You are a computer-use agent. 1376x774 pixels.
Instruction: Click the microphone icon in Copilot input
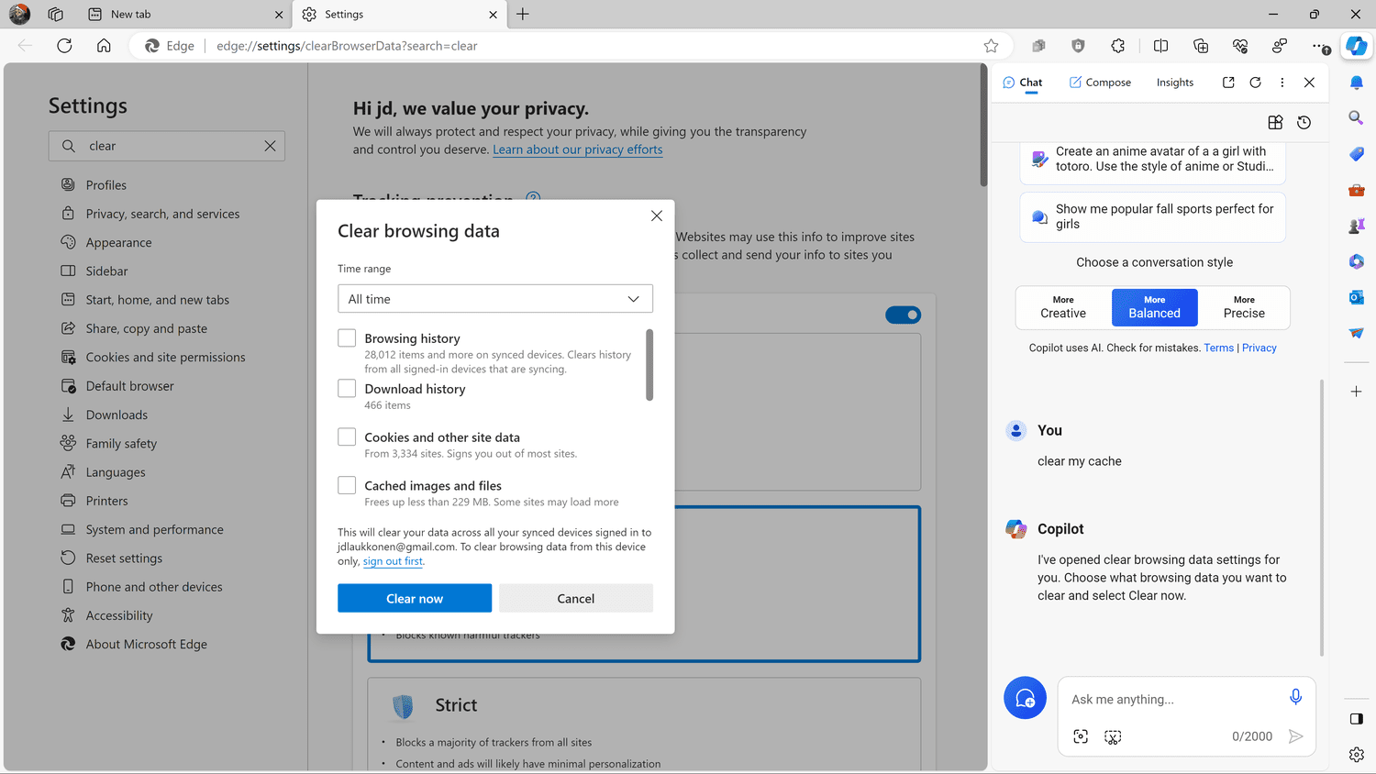(x=1295, y=698)
